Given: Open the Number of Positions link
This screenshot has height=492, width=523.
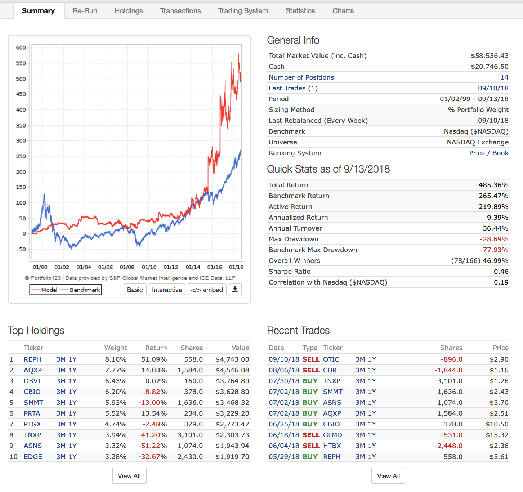Looking at the screenshot, I should point(301,77).
